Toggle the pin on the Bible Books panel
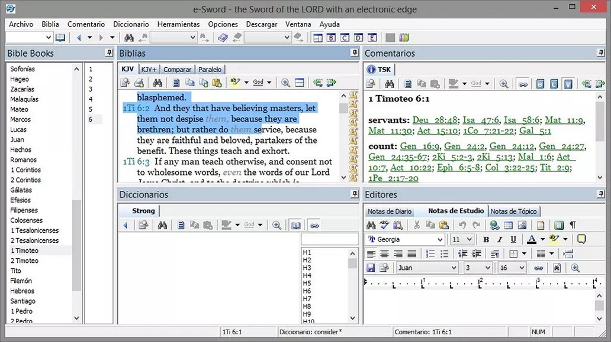Image resolution: width=611 pixels, height=342 pixels. point(109,53)
